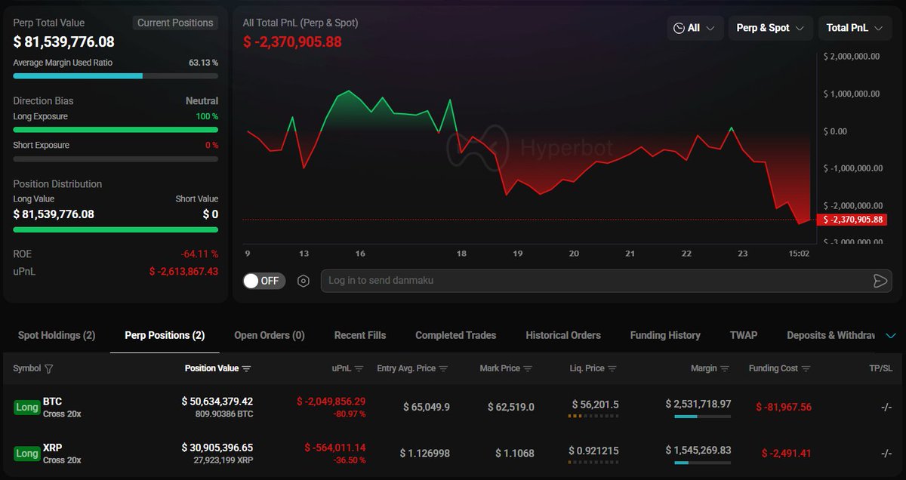The image size is (906, 480).
Task: Toggle the danmaku OFF switch
Action: pos(264,281)
